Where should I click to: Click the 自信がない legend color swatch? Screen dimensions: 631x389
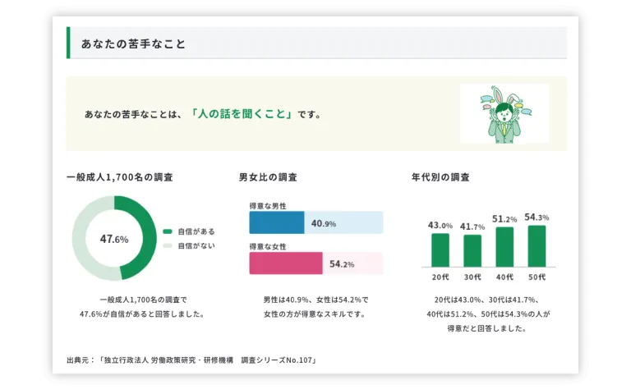point(168,245)
